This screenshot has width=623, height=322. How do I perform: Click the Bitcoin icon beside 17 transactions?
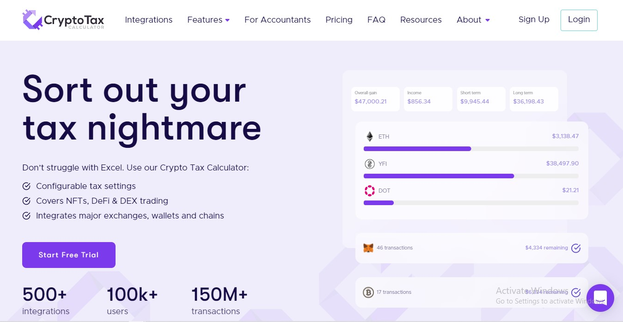click(x=368, y=292)
